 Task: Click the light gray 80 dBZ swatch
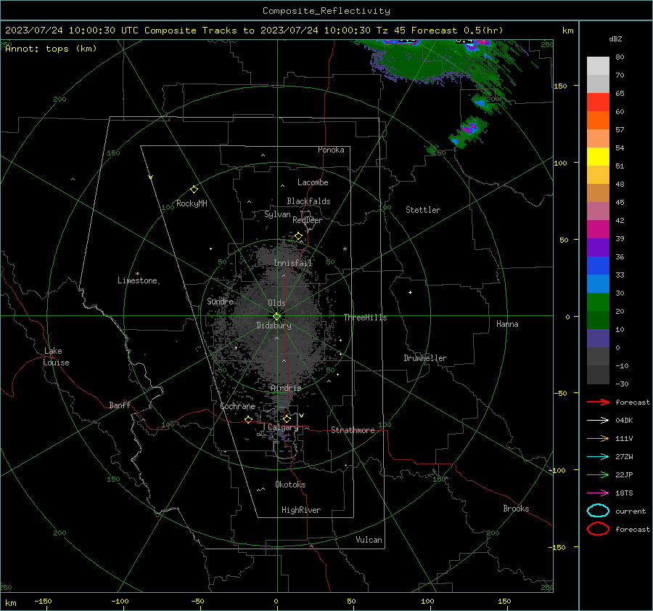[x=598, y=65]
